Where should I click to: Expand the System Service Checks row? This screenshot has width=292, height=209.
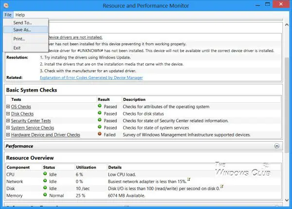click(x=8, y=128)
